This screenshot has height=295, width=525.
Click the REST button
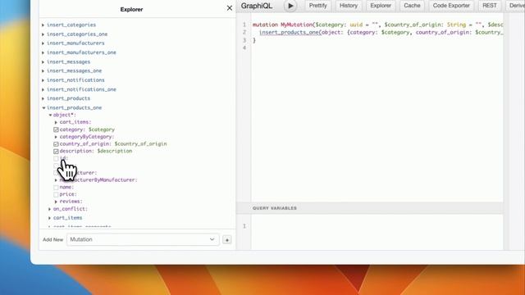[x=490, y=6]
